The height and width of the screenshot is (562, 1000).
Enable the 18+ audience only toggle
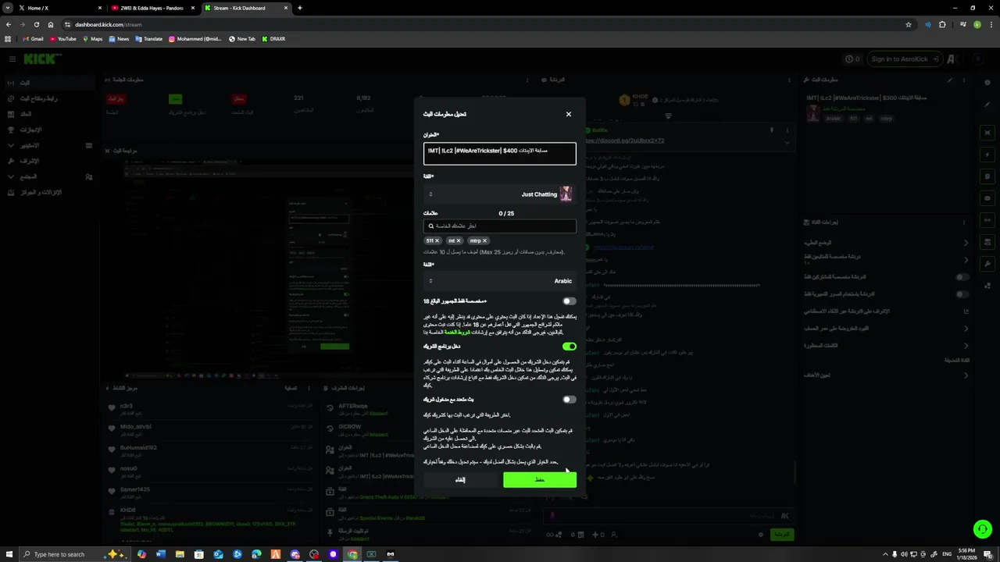[570, 301]
